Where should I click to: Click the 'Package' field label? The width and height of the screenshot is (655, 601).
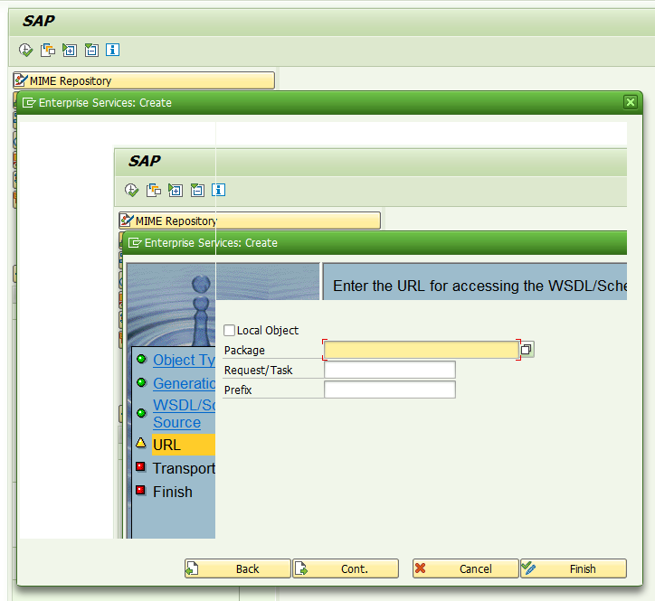click(x=244, y=350)
